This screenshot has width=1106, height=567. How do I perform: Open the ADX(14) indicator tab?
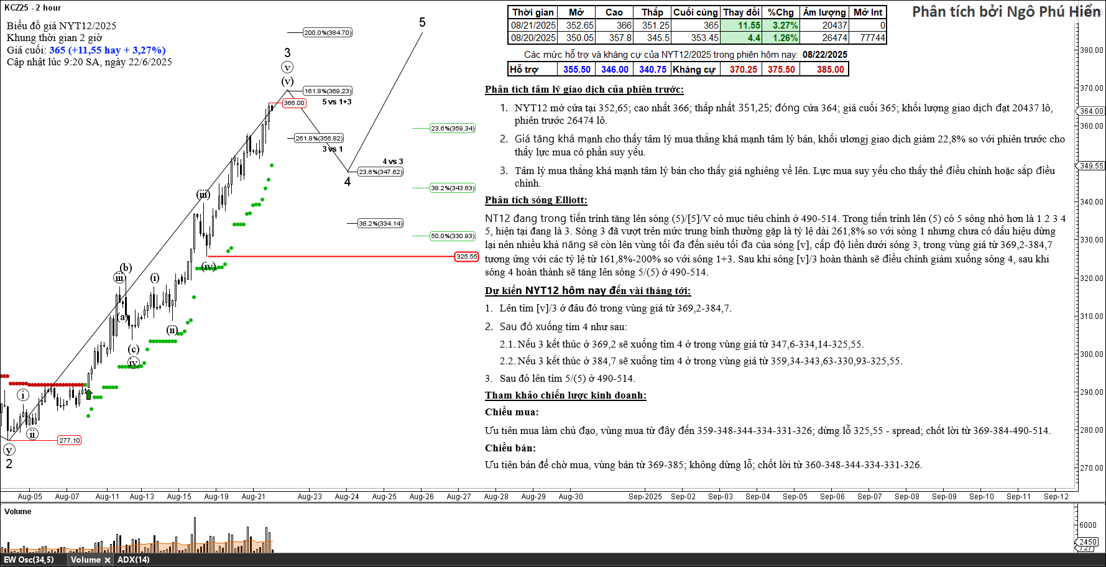pyautogui.click(x=133, y=560)
